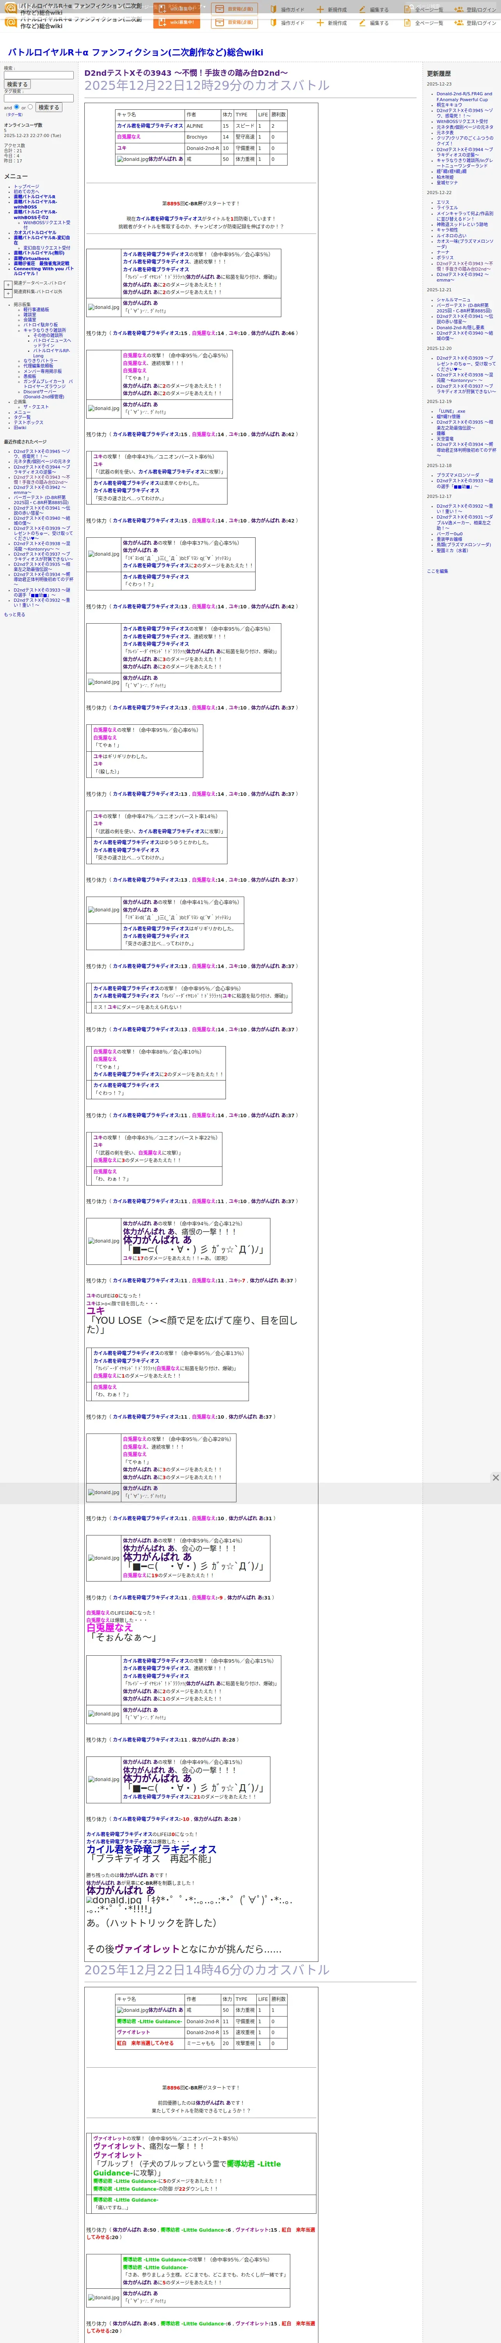The width and height of the screenshot is (501, 2343).
Task: Open バトロイ駄弁り板 under 掲示板集
Action: tap(40, 325)
